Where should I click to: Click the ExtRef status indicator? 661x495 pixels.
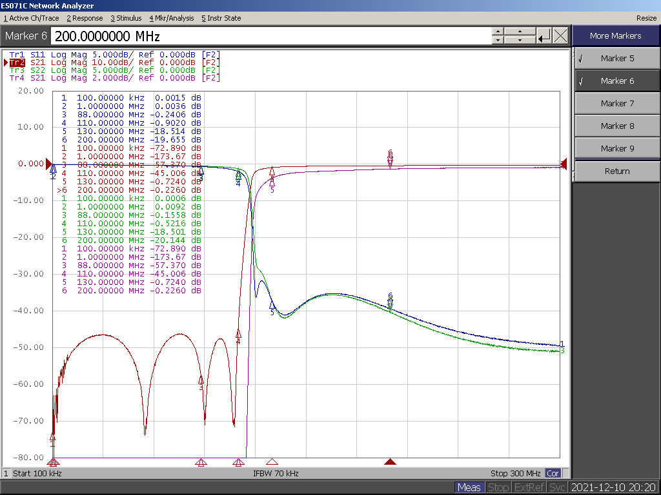(x=529, y=487)
